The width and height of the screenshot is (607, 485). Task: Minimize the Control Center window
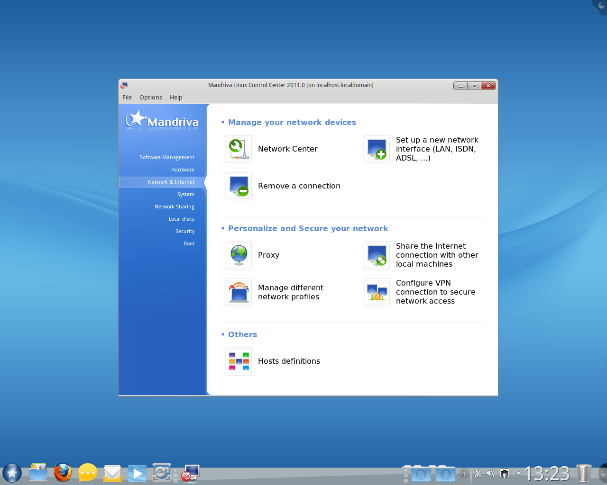pos(460,86)
